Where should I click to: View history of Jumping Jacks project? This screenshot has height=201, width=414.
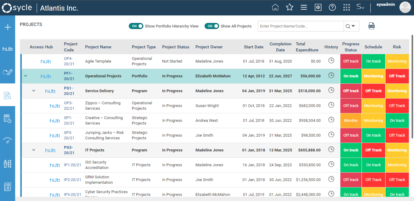tap(331, 135)
